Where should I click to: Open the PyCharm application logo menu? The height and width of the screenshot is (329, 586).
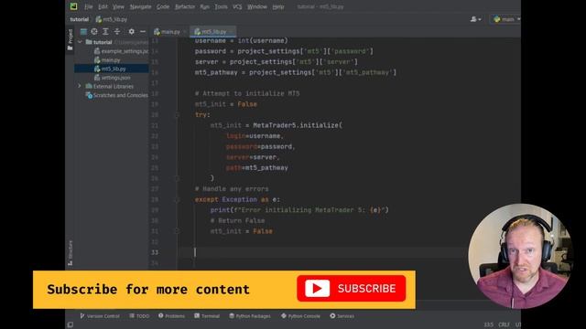coord(73,6)
